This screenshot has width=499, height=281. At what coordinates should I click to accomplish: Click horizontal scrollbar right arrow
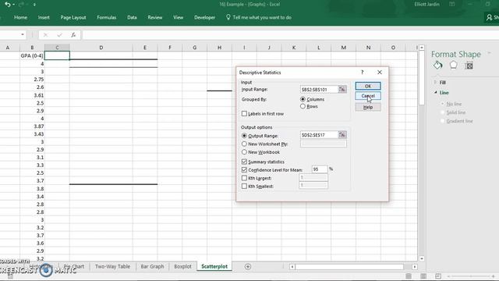tap(414, 267)
